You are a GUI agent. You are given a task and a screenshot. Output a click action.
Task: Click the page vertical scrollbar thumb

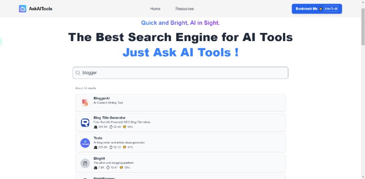(x=363, y=27)
